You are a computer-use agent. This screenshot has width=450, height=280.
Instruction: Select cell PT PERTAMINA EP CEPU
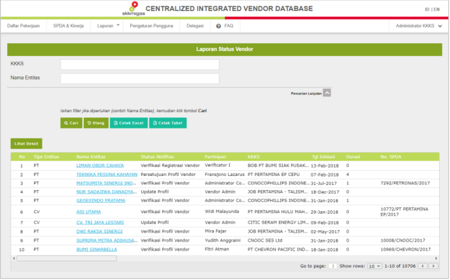point(273,174)
